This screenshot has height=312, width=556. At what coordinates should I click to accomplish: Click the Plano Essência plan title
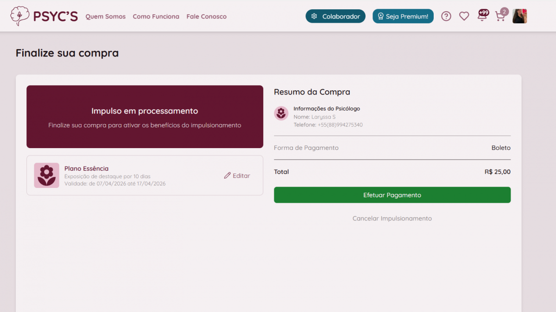point(86,168)
